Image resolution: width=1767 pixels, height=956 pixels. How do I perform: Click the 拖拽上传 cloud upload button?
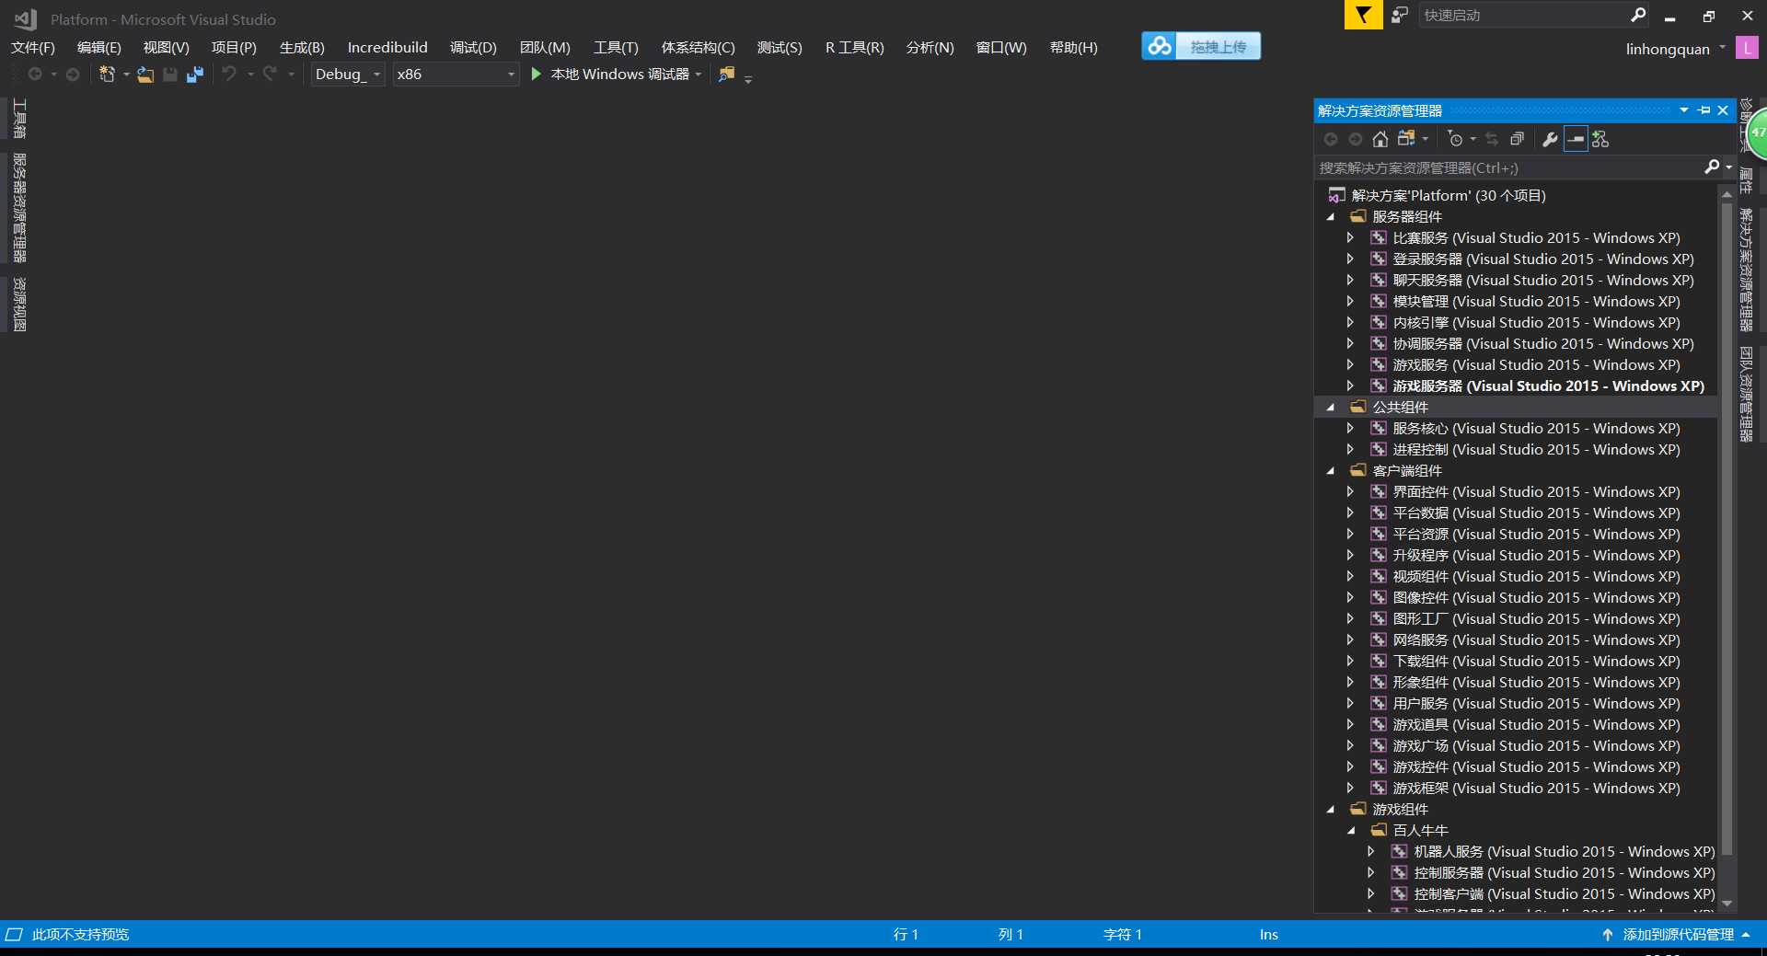click(1201, 46)
